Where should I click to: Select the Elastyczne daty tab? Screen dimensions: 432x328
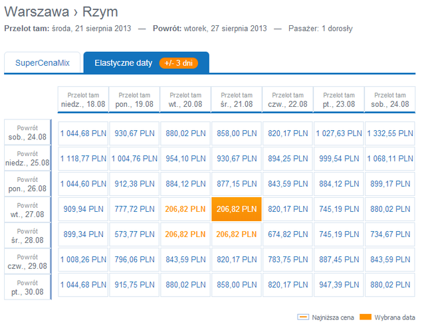[124, 62]
